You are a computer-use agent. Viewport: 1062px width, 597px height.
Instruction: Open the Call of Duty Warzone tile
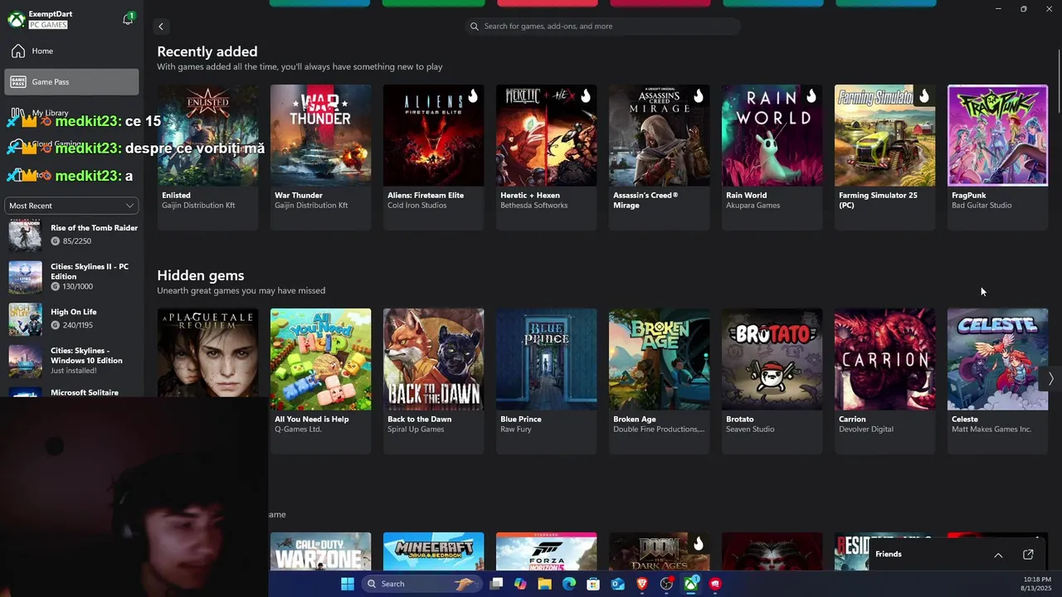coord(320,551)
